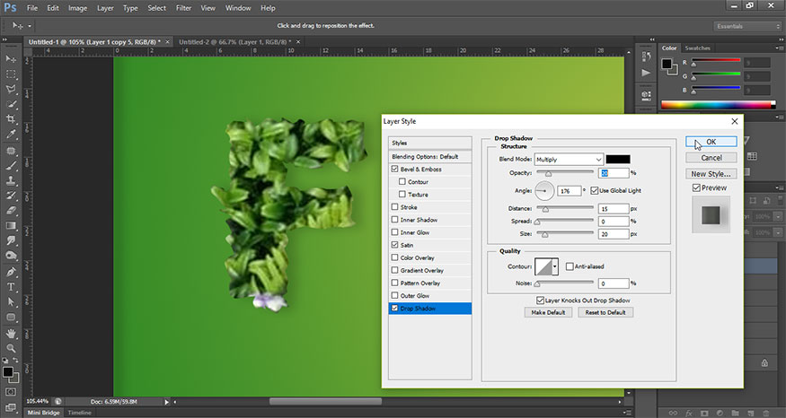Click the Photoshop Ps logo icon

(x=10, y=8)
